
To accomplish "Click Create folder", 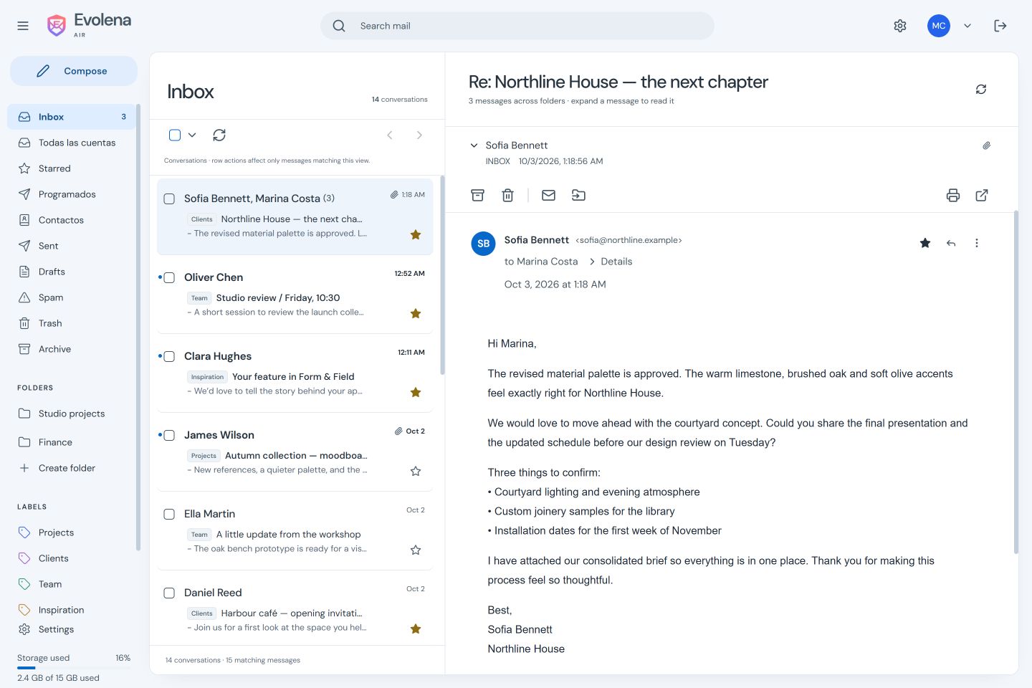I will click(72, 468).
